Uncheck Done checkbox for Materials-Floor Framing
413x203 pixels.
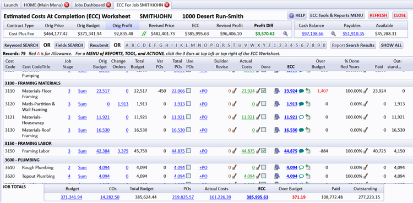coord(264,91)
